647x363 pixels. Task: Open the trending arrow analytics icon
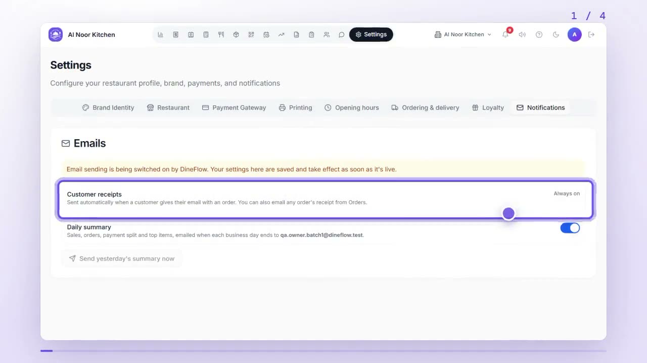point(281,35)
